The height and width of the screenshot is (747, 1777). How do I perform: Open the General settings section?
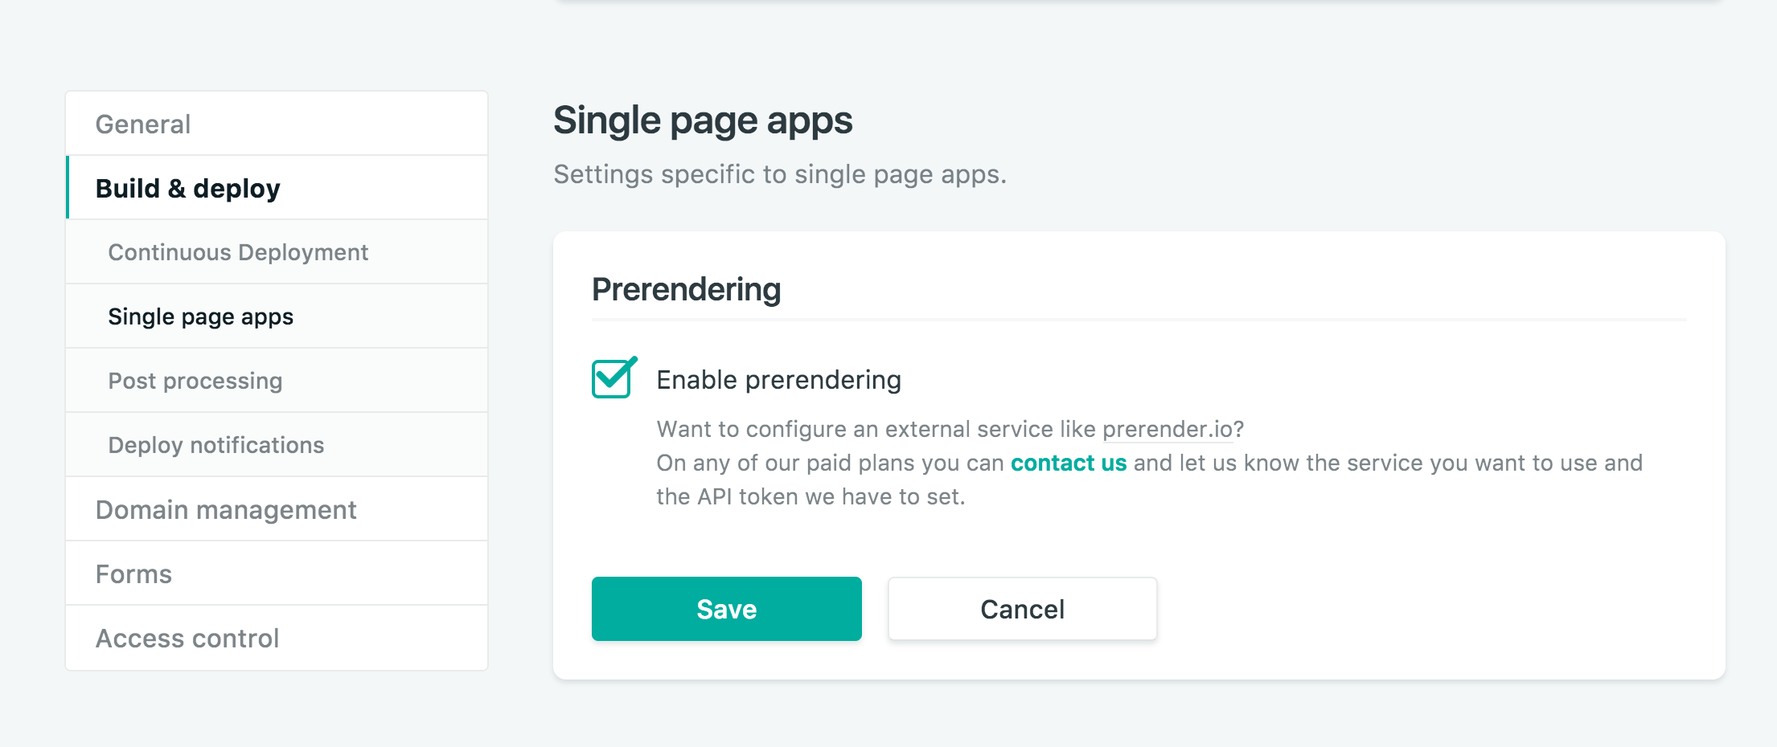pyautogui.click(x=143, y=124)
